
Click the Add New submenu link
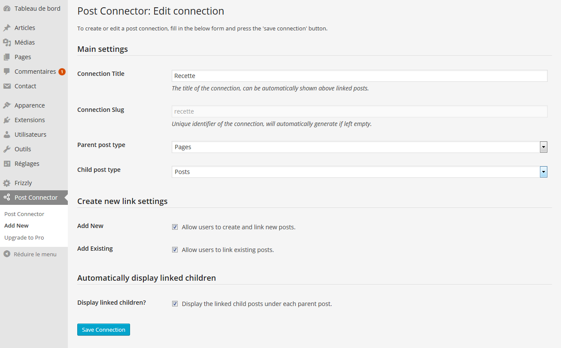pyautogui.click(x=16, y=225)
